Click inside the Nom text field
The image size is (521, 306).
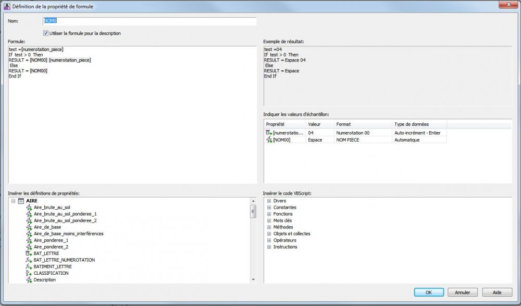[150, 21]
